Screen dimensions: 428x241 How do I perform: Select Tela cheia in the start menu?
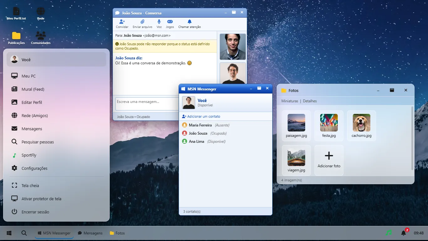click(56, 185)
